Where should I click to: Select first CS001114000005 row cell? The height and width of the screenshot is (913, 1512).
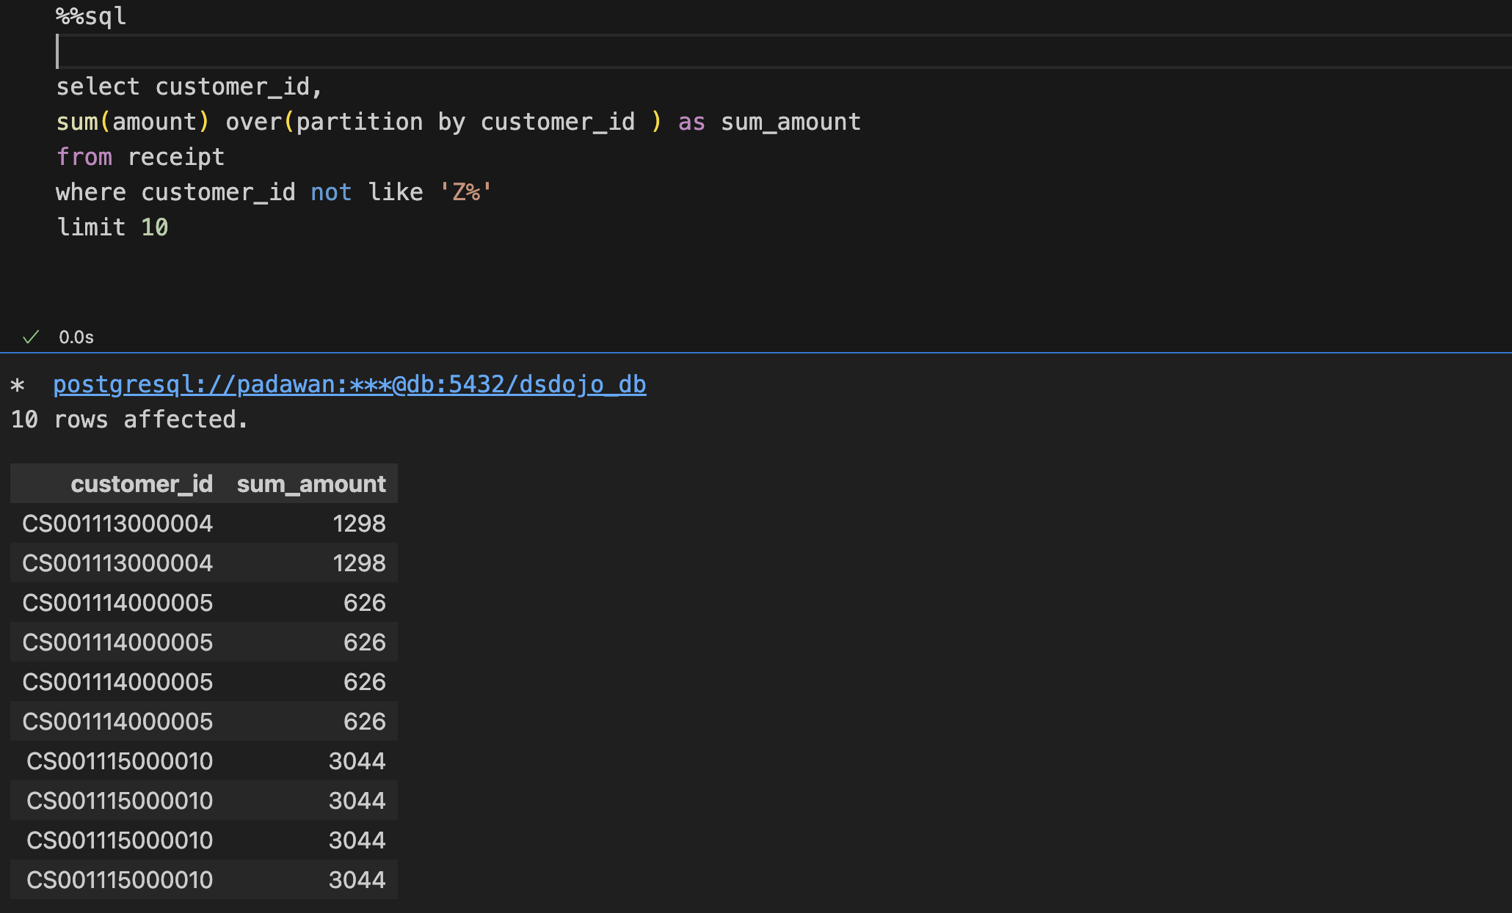117,603
